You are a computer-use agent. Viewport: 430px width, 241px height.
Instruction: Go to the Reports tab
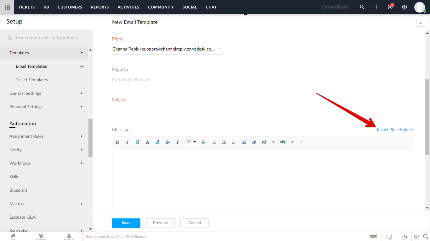coord(100,7)
